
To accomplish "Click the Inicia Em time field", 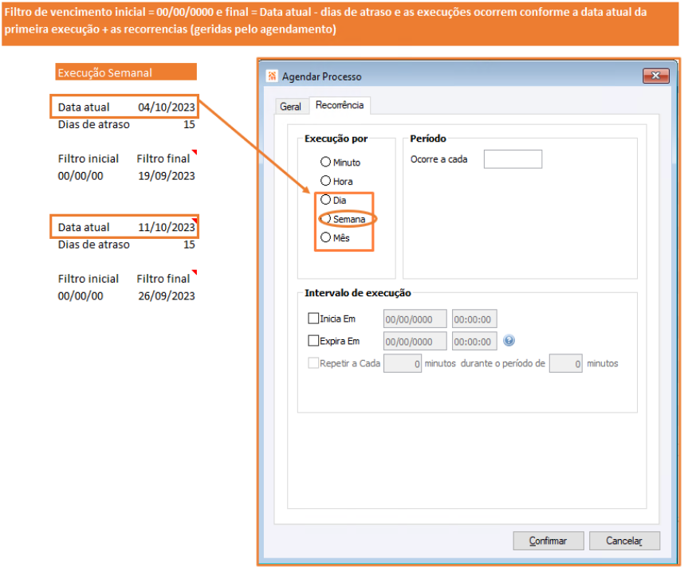I will click(475, 319).
